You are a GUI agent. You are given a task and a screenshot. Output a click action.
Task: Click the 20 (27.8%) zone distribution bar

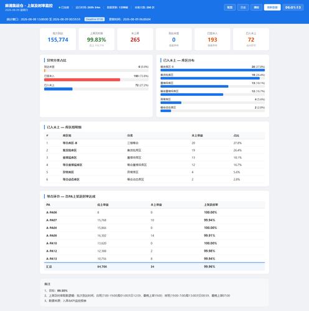tap(212, 70)
